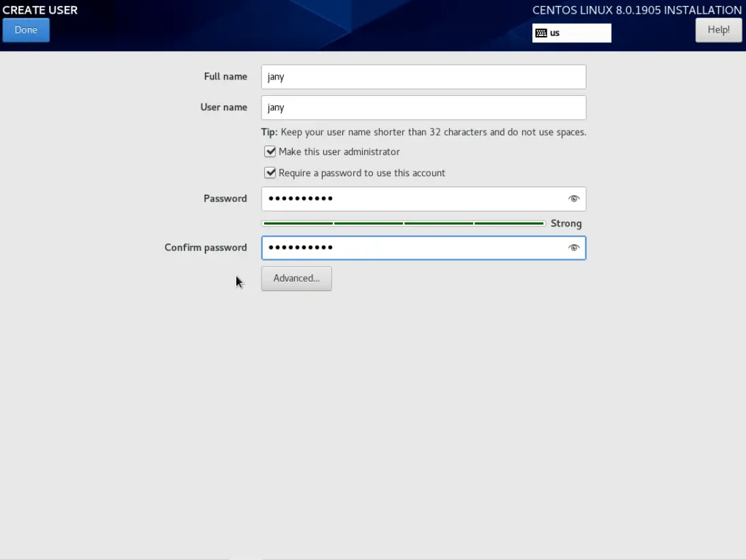Click the CREATE USER heading
Screen dimensions: 746x560
(40, 10)
